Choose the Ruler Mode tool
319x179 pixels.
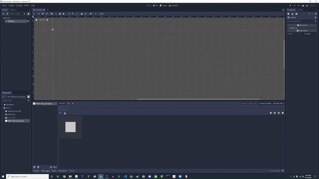click(64, 14)
